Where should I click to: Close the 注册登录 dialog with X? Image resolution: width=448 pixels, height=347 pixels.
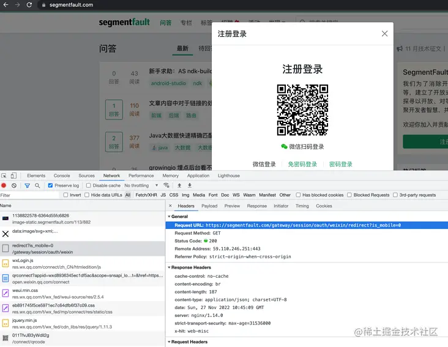(x=384, y=34)
